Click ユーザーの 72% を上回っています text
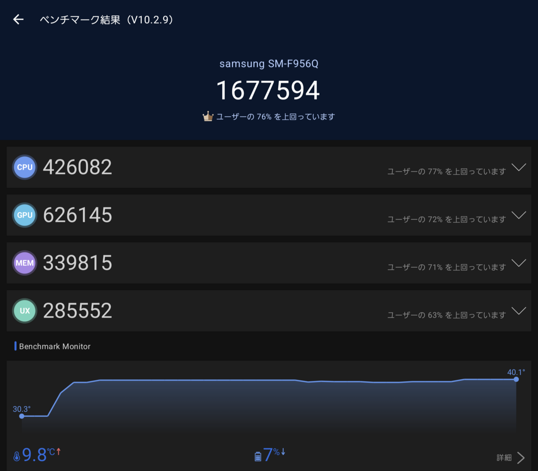 point(447,219)
